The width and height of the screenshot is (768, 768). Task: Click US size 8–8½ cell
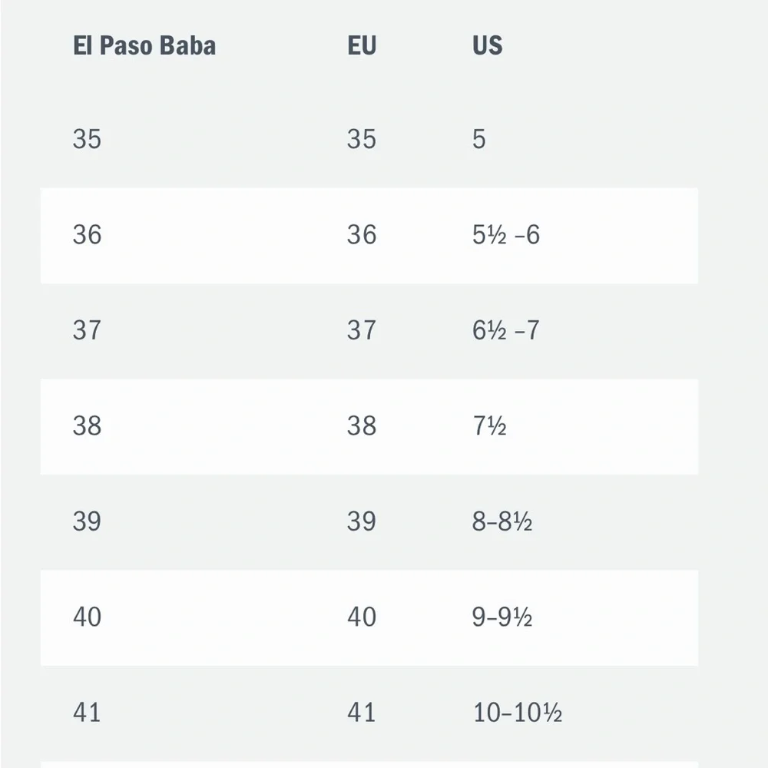[x=502, y=521]
